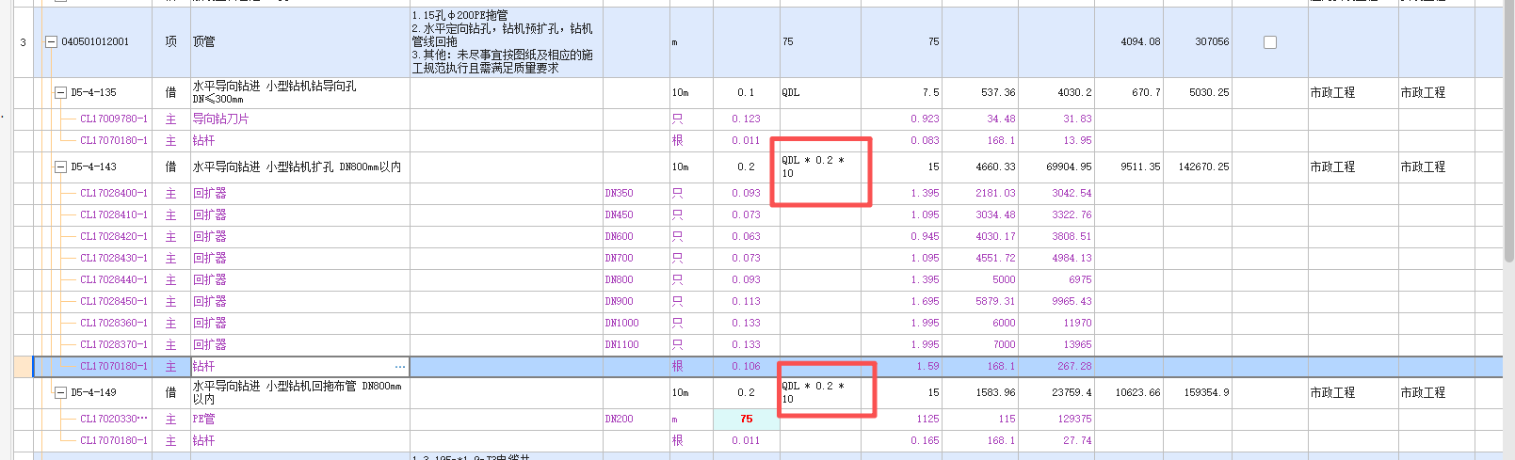
Task: Select code CL17028360-1
Action: pos(114,324)
